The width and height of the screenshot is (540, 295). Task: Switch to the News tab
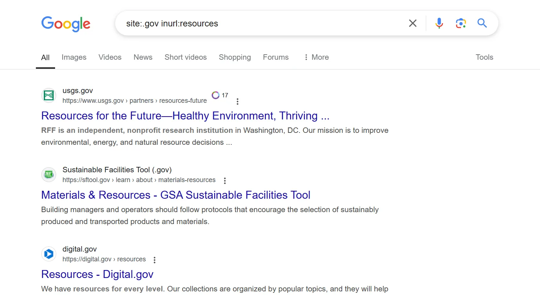[143, 57]
